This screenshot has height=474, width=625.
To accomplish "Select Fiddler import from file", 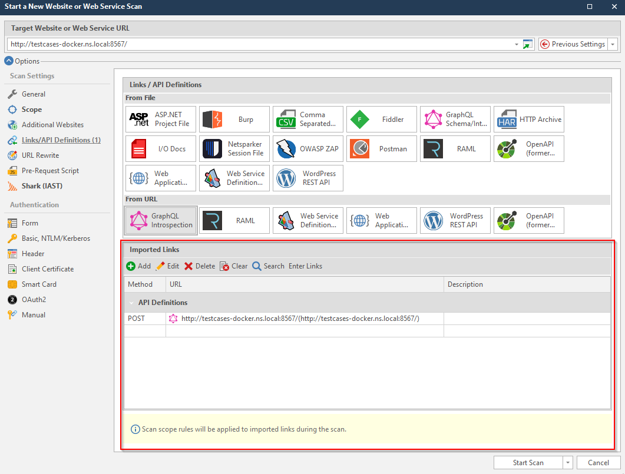I will click(381, 120).
